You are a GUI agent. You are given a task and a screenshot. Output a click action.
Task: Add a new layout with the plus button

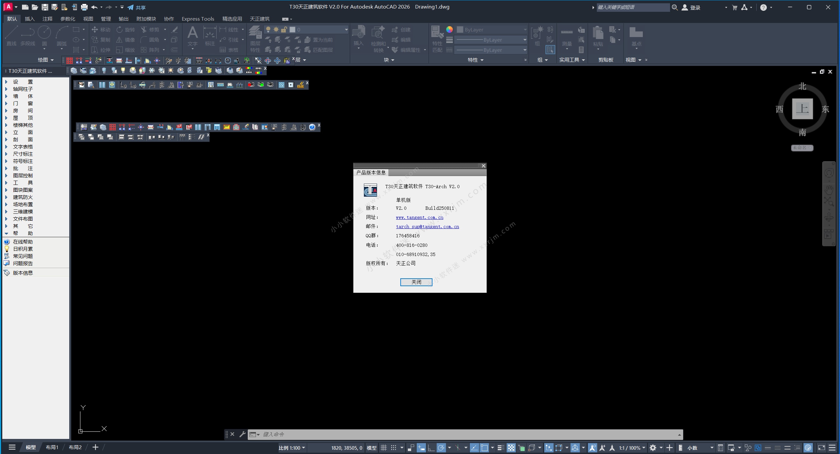click(95, 447)
